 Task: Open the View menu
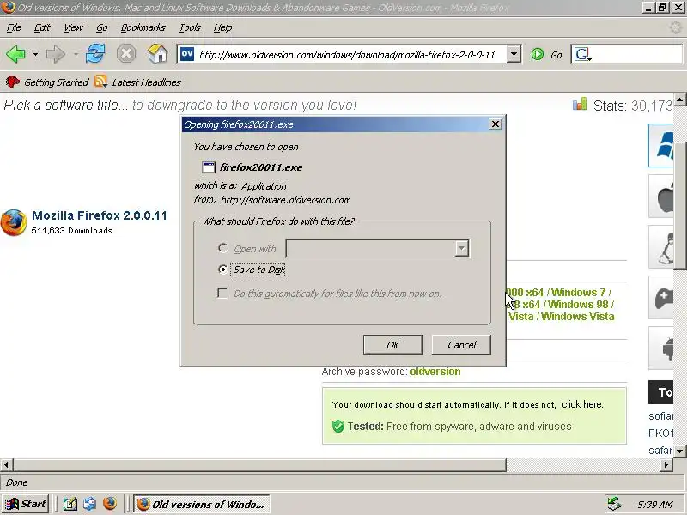click(x=73, y=27)
